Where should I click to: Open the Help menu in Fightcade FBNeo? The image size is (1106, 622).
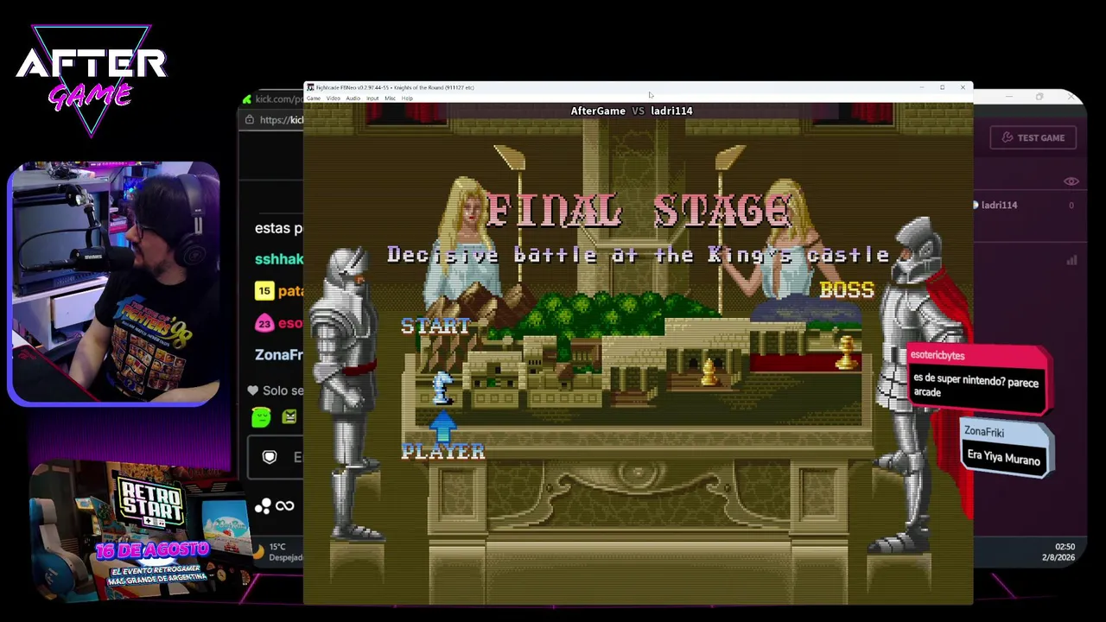407,98
